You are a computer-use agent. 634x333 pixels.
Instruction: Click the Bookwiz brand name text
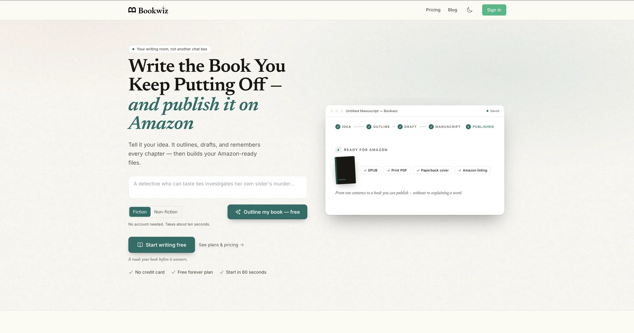(x=153, y=11)
